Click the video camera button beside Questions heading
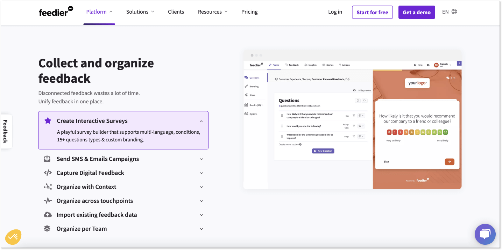The width and height of the screenshot is (502, 250). [x=365, y=101]
